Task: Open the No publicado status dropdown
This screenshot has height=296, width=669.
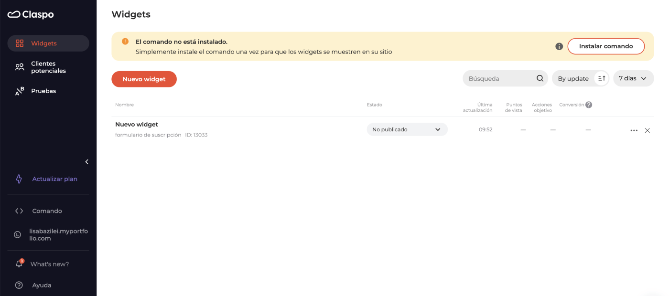Action: [407, 129]
